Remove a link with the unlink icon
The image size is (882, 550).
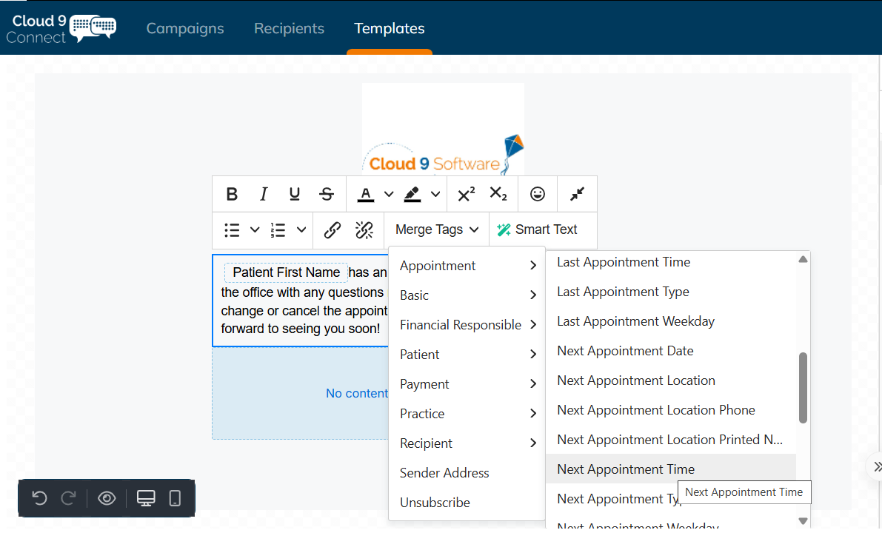(x=364, y=229)
